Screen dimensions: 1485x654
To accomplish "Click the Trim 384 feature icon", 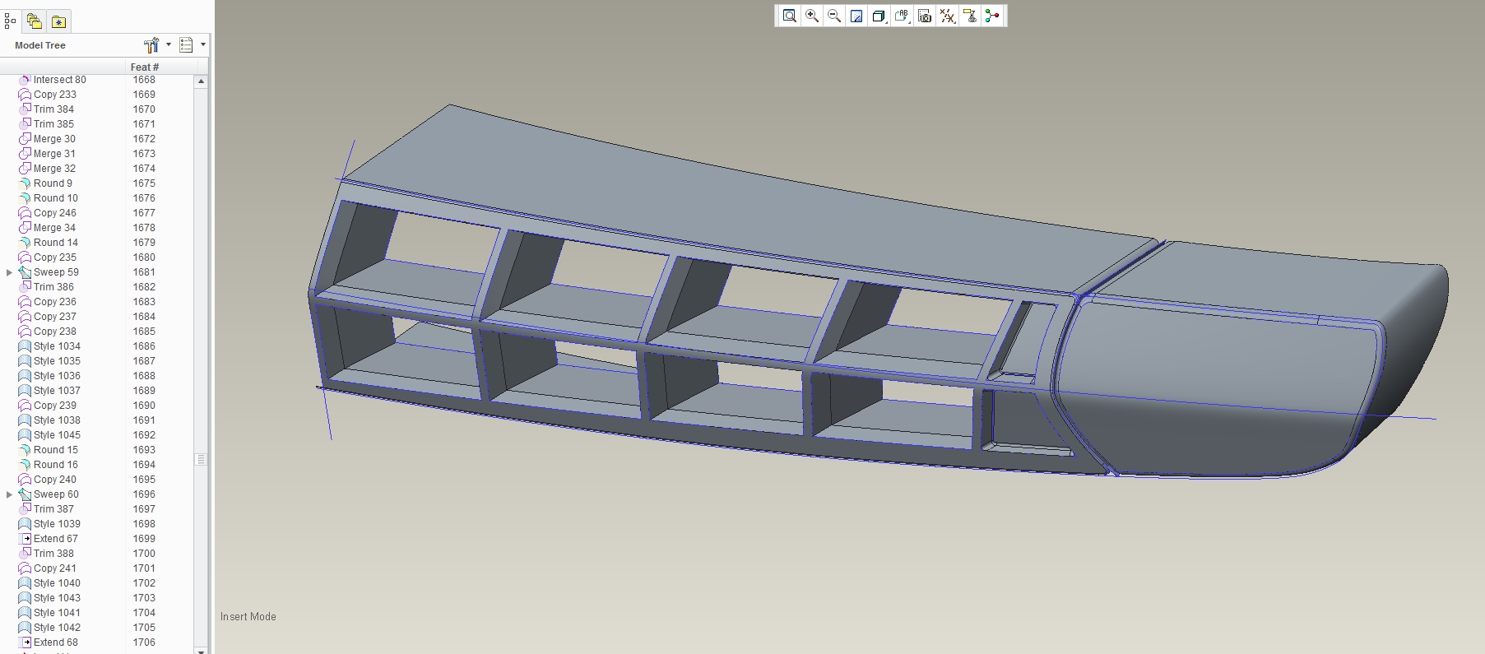I will tap(25, 109).
